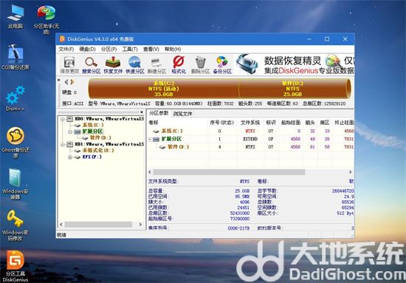Open the 帮助(H) menu
The height and width of the screenshot is (283, 406).
[x=173, y=49]
